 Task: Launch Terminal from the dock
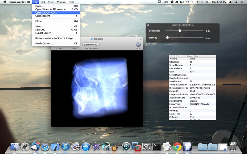click(157, 147)
